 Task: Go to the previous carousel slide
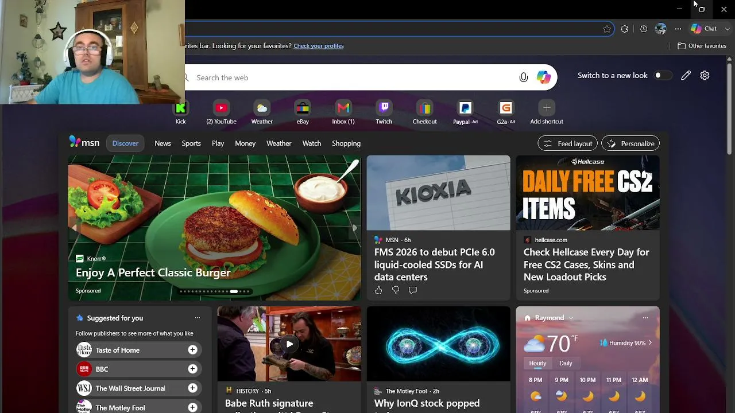[74, 228]
